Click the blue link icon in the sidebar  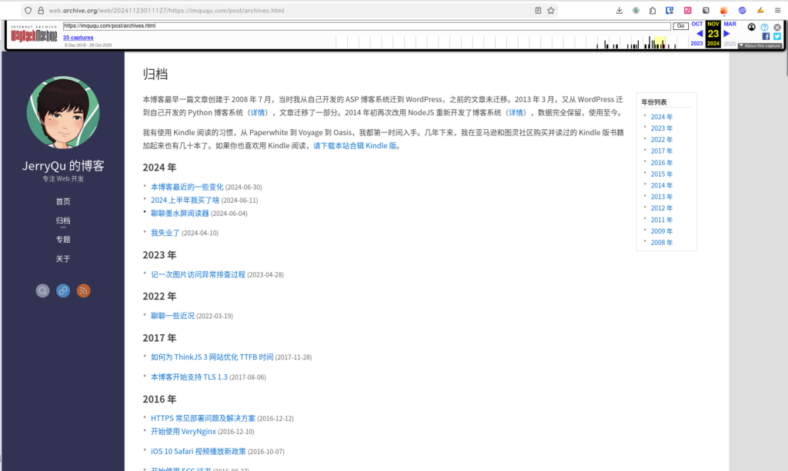click(62, 290)
